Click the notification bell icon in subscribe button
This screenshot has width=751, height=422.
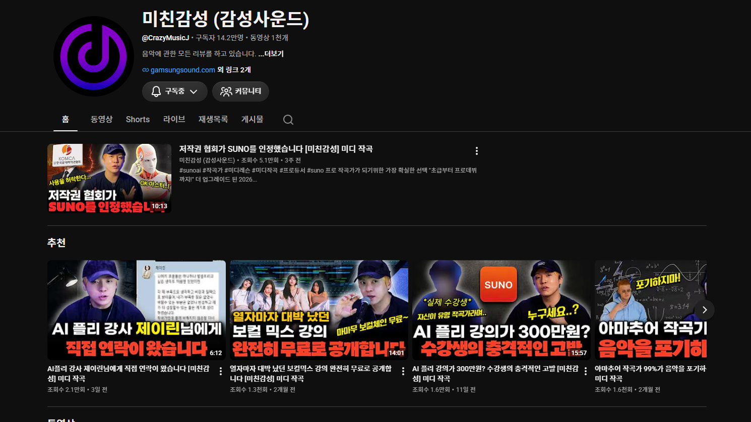point(156,92)
